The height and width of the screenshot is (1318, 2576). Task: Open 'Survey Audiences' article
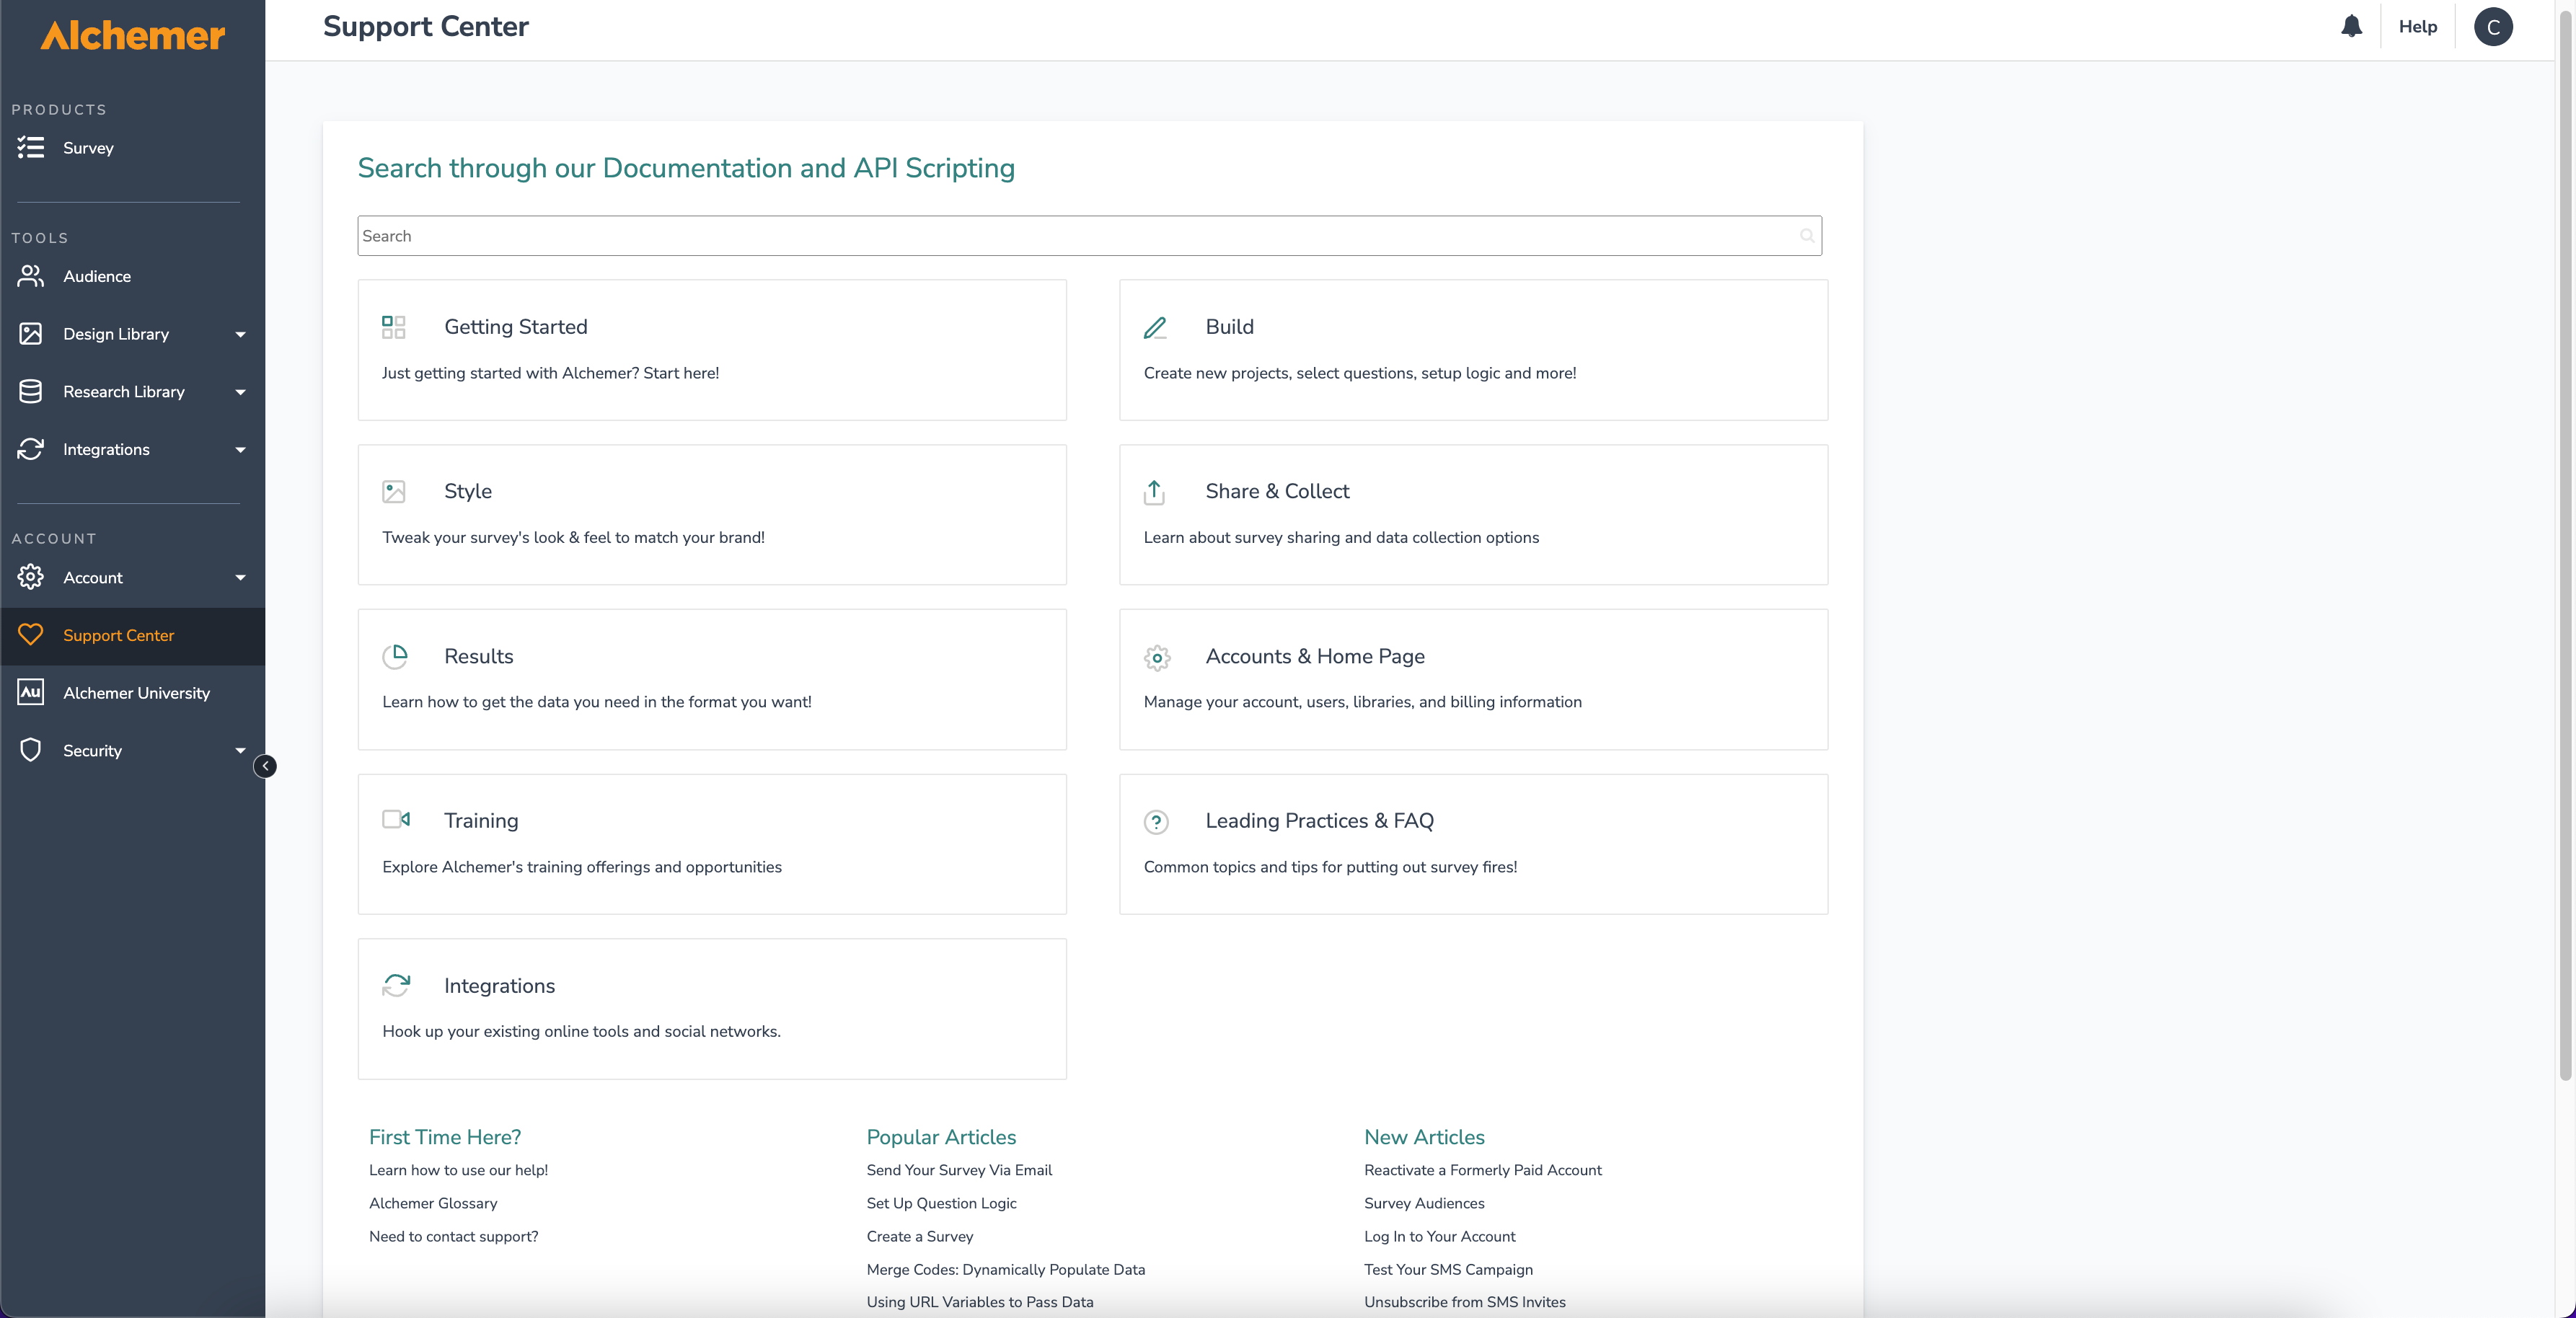1424,1203
